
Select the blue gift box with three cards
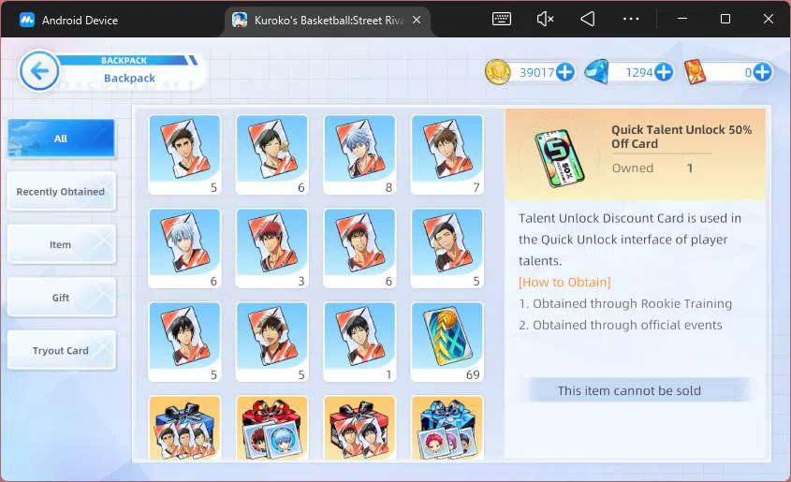point(184,428)
